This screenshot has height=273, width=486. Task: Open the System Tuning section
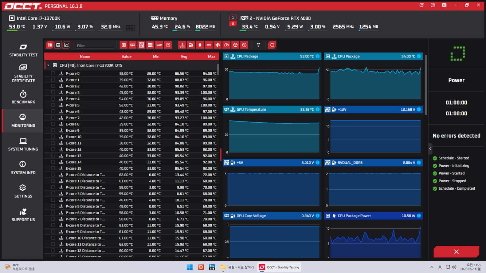coord(23,144)
